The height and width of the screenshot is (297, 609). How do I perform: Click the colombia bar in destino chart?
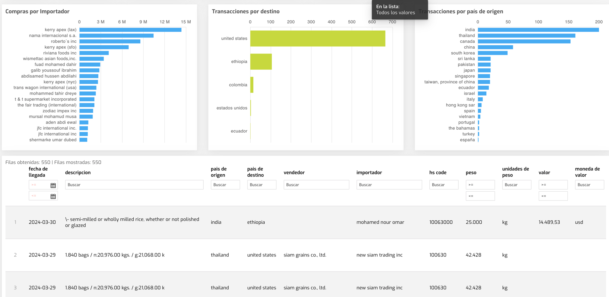pyautogui.click(x=252, y=85)
